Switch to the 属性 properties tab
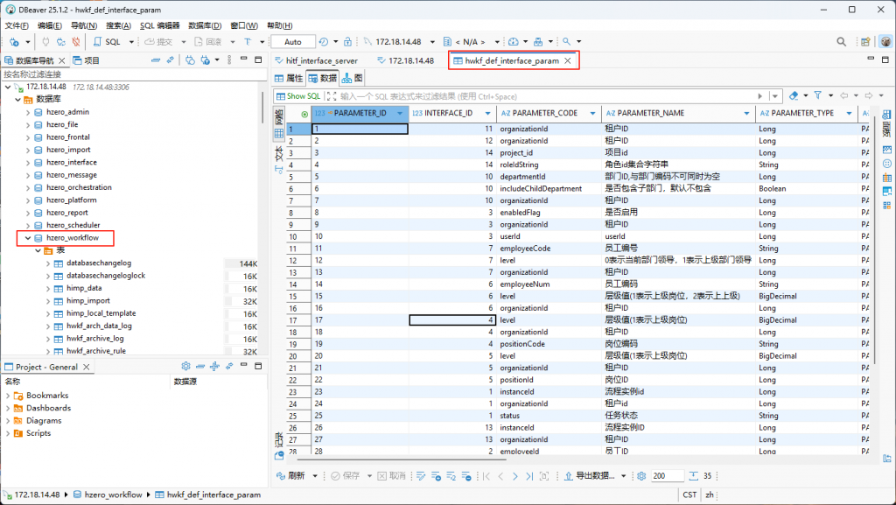 289,78
